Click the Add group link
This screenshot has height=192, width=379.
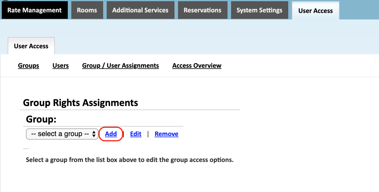tap(111, 134)
